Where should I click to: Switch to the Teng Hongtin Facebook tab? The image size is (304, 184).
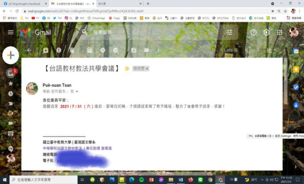(24, 3)
